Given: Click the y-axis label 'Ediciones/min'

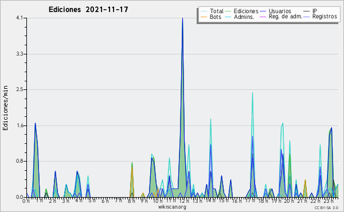Looking at the screenshot, I should point(5,108).
